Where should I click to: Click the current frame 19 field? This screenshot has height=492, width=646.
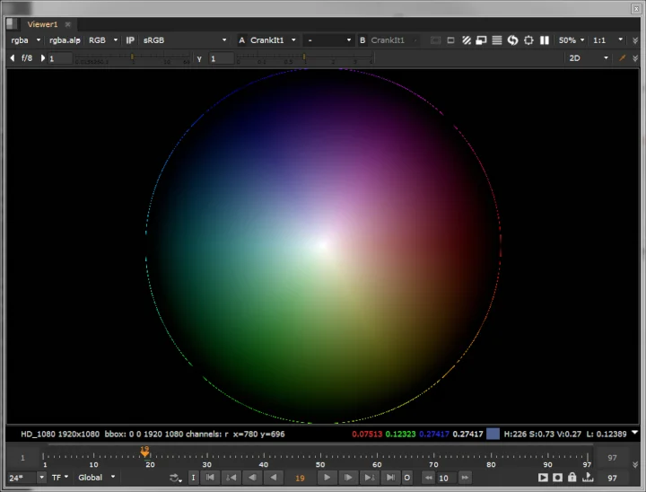tap(300, 478)
